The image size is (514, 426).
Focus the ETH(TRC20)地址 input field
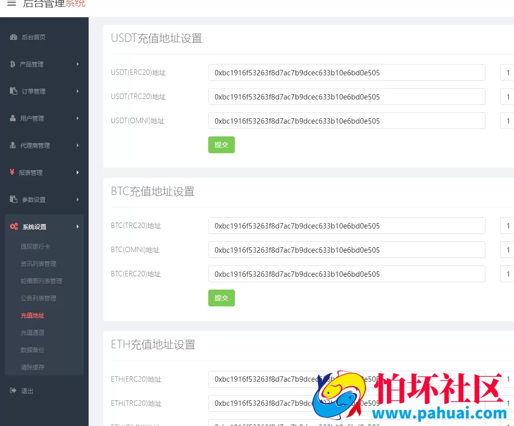point(347,403)
